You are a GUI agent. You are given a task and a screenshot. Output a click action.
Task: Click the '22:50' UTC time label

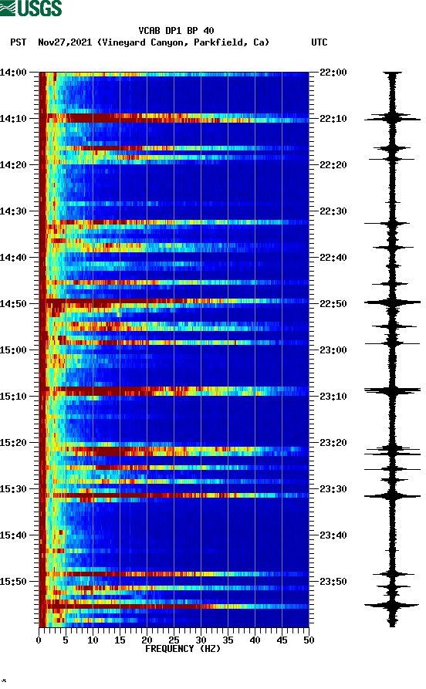[333, 304]
